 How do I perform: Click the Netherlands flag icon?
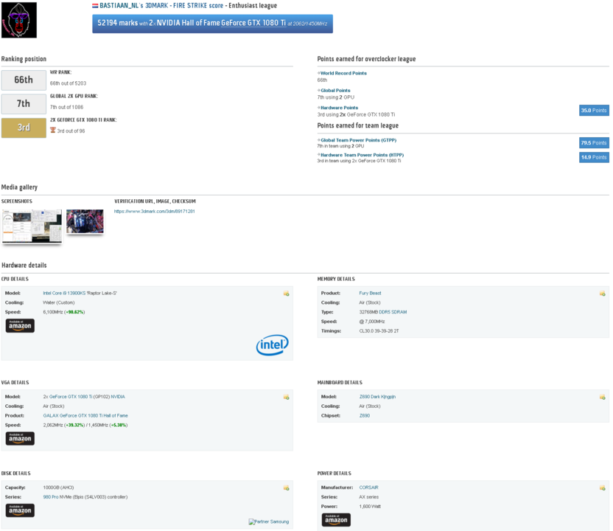[x=95, y=5]
